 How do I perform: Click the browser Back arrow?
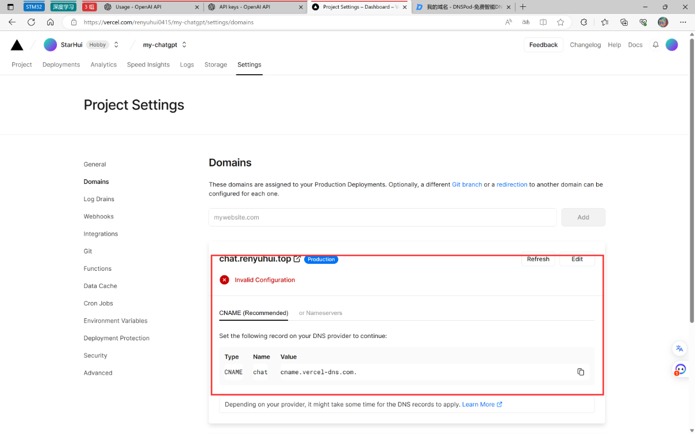coord(12,22)
